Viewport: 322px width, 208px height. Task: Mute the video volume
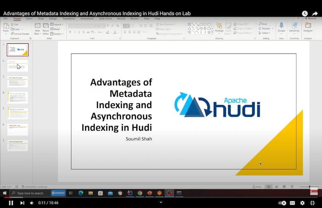coord(32,203)
